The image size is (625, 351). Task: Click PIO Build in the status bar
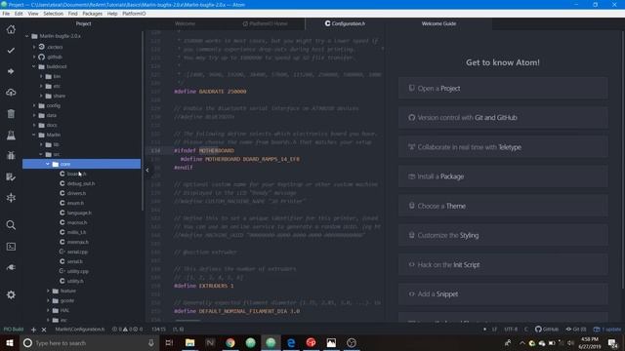14,330
